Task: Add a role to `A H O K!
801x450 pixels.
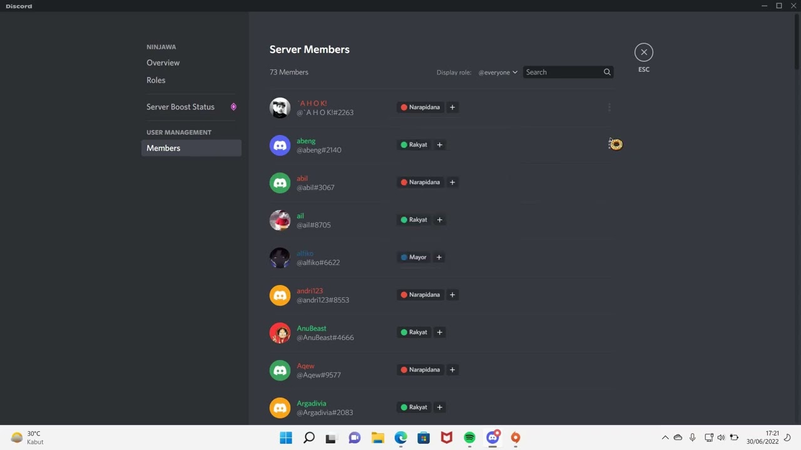Action: pos(452,107)
